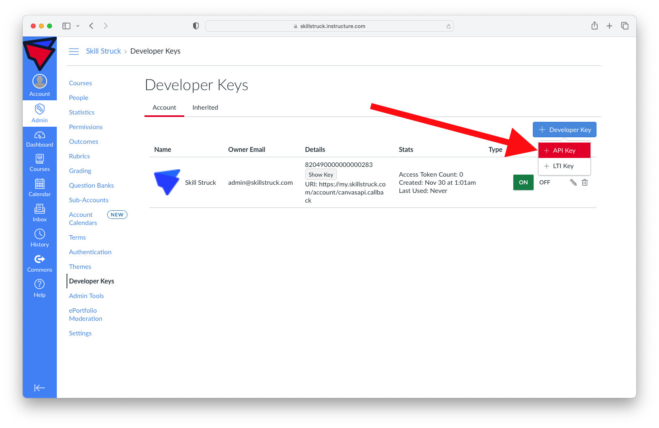This screenshot has width=659, height=428.
Task: Open the Admin Tools link
Action: (86, 296)
